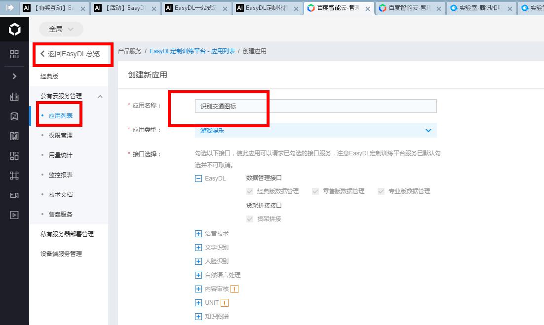Open the framed-square icon in dark sidebar

(14, 136)
